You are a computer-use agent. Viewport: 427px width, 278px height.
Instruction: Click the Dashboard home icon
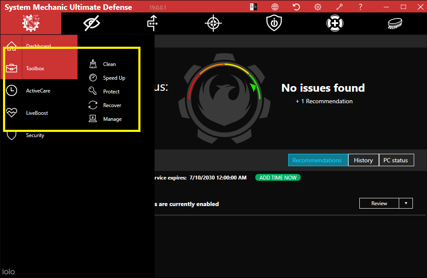pos(12,46)
